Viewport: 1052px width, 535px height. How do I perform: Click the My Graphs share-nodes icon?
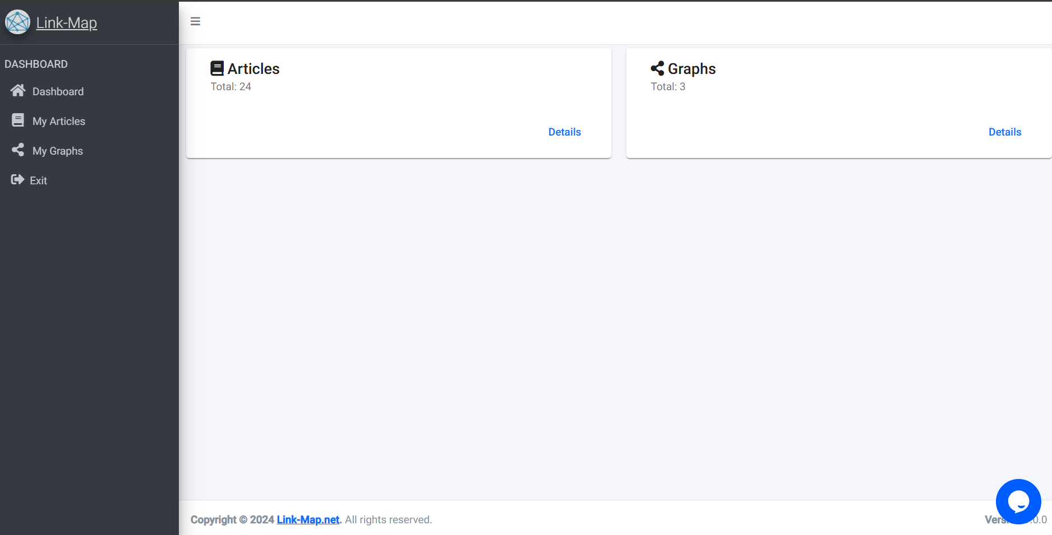click(x=18, y=150)
